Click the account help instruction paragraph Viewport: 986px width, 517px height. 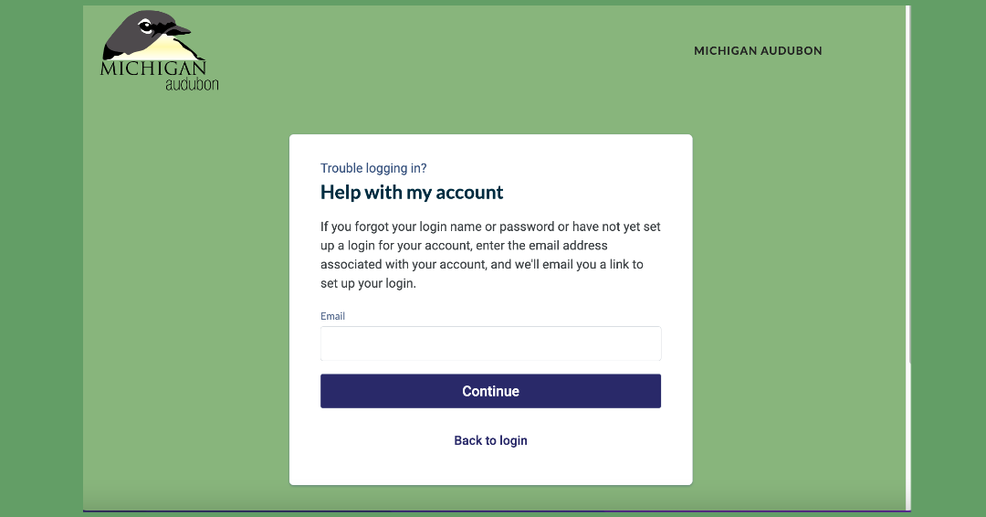(x=490, y=255)
